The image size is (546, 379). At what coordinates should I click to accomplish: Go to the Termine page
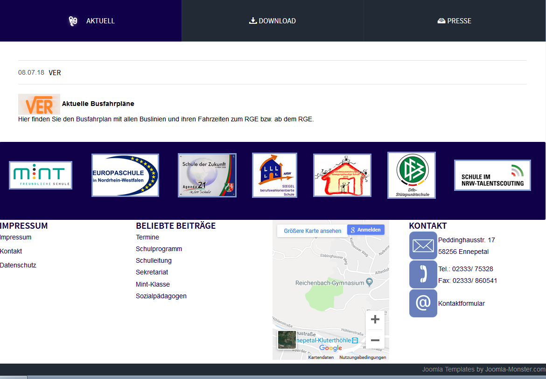(x=147, y=237)
